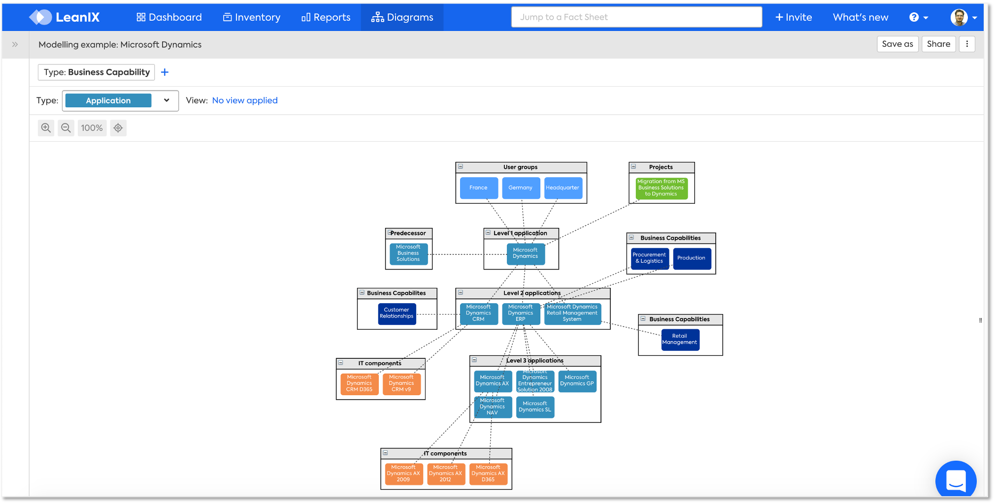This screenshot has width=994, height=503.
Task: Select the Microsoft Dynamics AX D365 node
Action: (489, 474)
